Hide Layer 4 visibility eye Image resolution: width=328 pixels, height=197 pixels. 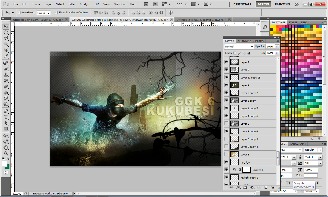pos(226,85)
